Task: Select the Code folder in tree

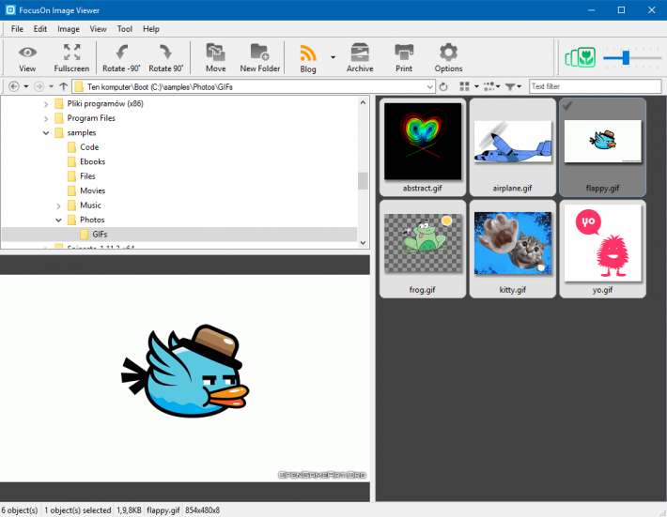Action: pos(89,147)
